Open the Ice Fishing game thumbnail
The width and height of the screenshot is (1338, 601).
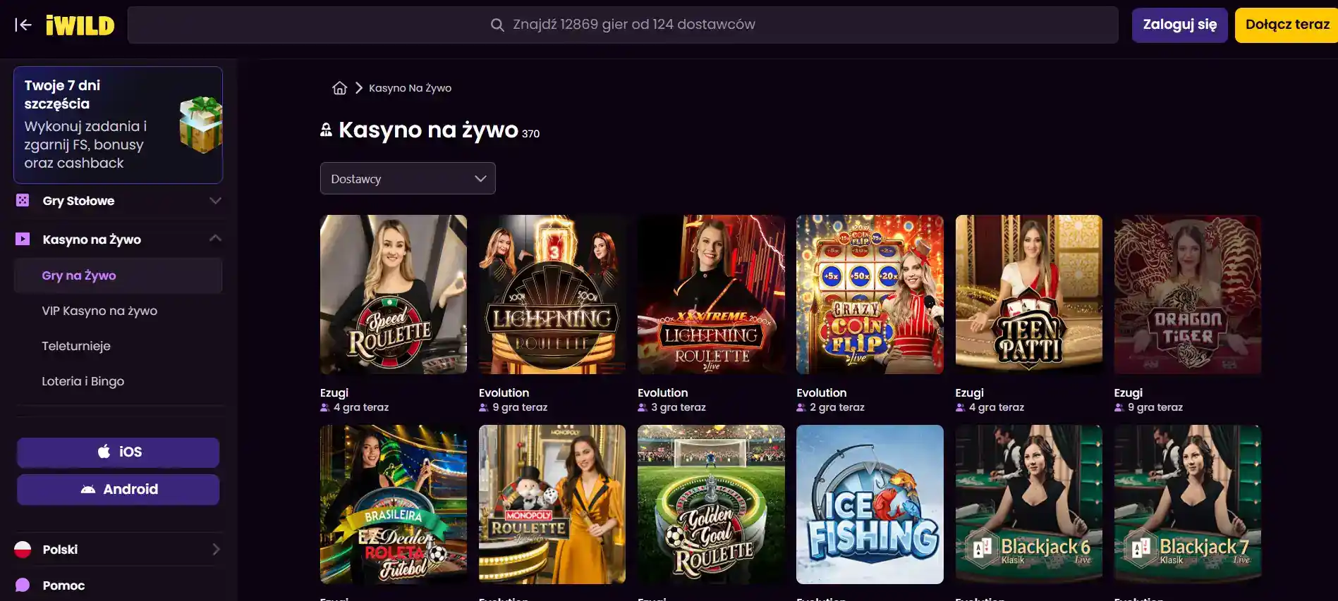click(x=870, y=504)
